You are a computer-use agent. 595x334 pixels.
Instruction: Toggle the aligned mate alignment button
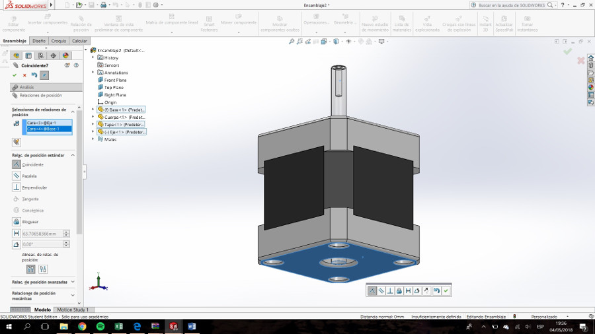coord(30,269)
